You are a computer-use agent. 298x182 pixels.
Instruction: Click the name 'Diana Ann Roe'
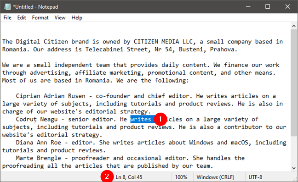pyautogui.click(x=38, y=143)
